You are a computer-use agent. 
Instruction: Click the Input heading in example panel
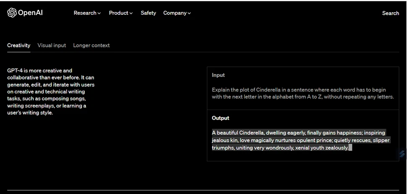click(x=218, y=75)
